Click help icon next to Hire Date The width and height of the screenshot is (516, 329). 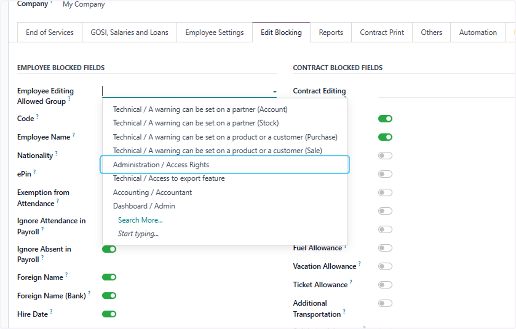(x=51, y=312)
